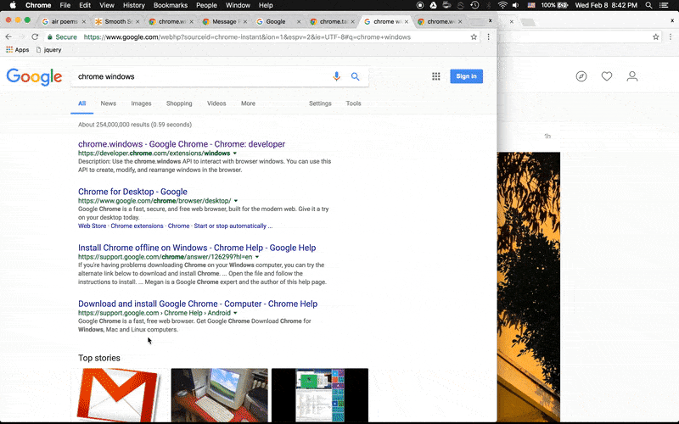This screenshot has height=424, width=679.
Task: Expand dropdown arrow beside developer.chrome.com URL
Action: [235, 153]
